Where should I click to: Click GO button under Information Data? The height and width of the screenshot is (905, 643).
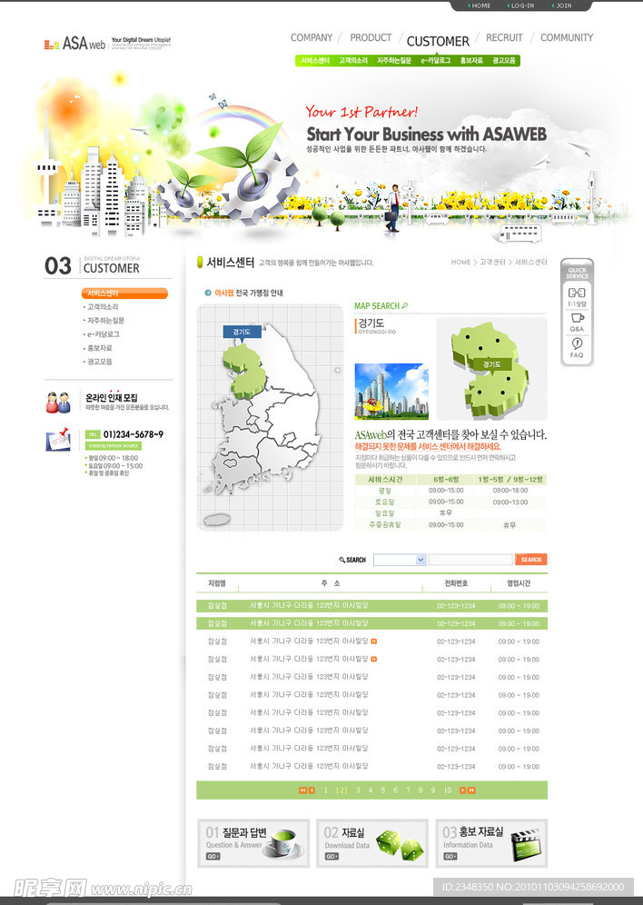[450, 857]
